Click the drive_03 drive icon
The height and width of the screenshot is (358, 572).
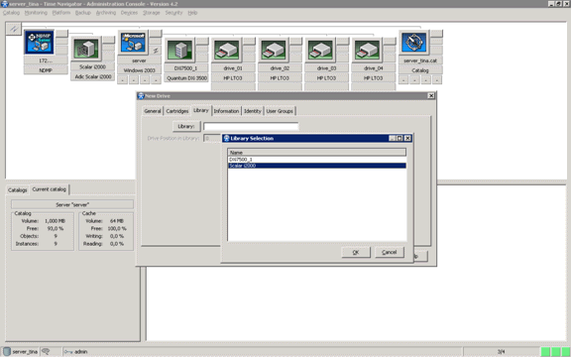[320, 50]
